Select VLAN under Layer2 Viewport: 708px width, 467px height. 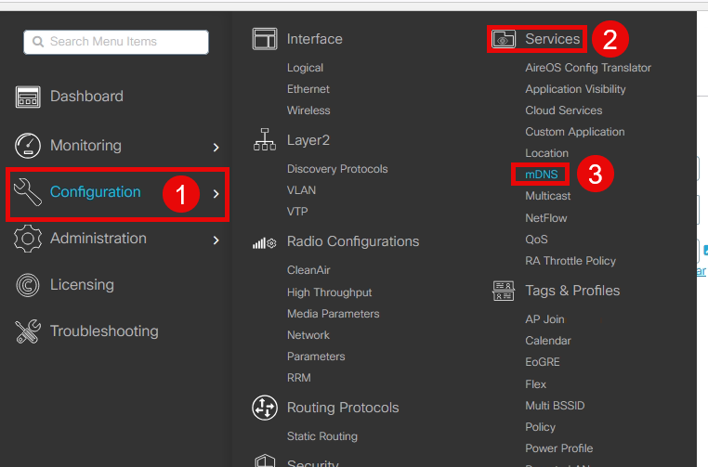[301, 189]
